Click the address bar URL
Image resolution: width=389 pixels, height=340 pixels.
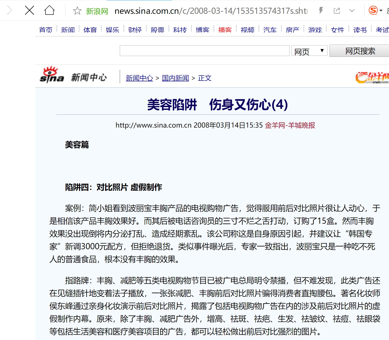211,11
